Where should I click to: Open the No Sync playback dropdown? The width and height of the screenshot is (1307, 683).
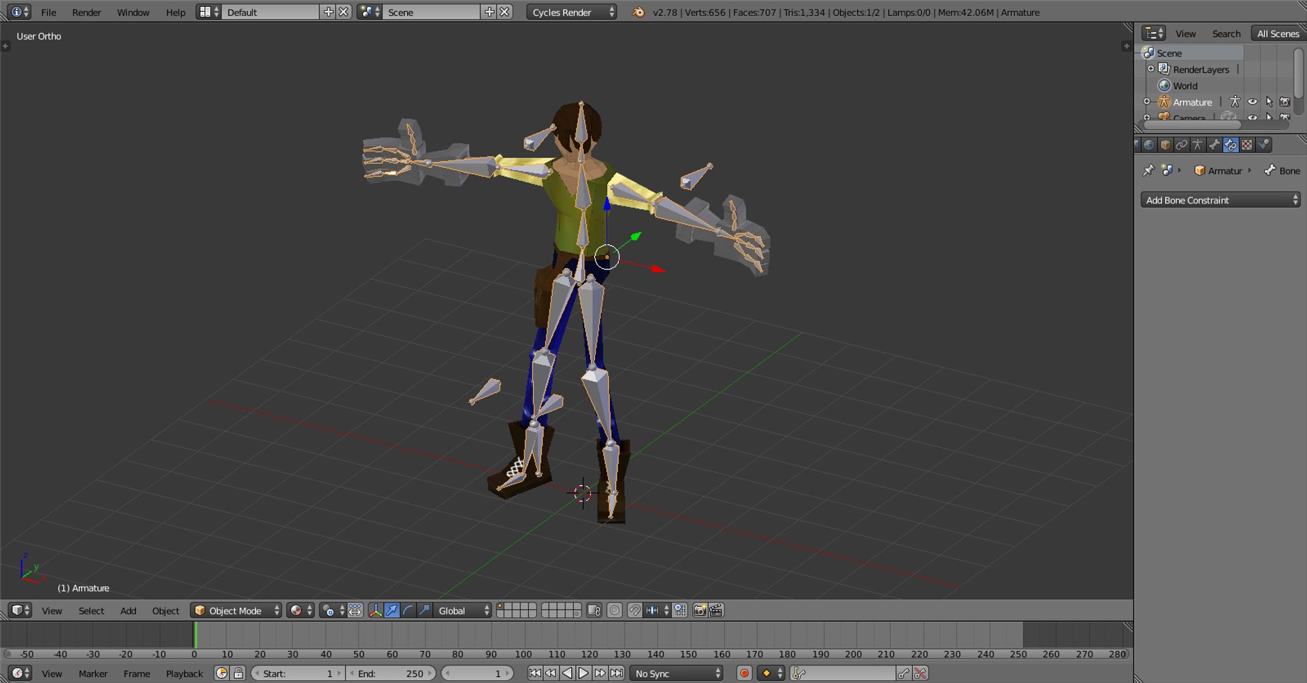tap(677, 673)
